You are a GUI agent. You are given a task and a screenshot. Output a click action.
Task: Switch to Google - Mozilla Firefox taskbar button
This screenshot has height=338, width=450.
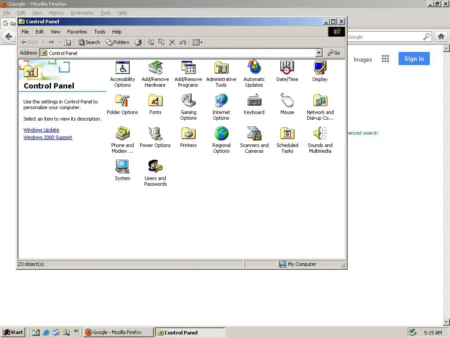pos(118,332)
